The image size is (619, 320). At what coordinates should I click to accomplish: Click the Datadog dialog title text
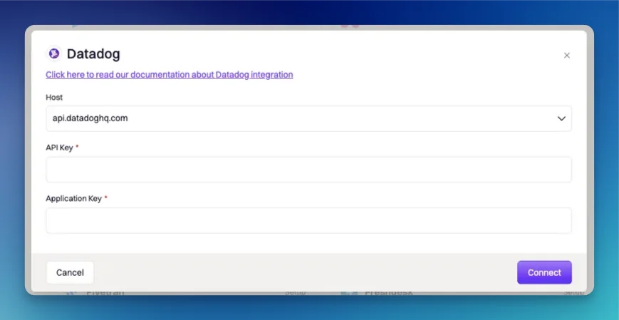[93, 53]
